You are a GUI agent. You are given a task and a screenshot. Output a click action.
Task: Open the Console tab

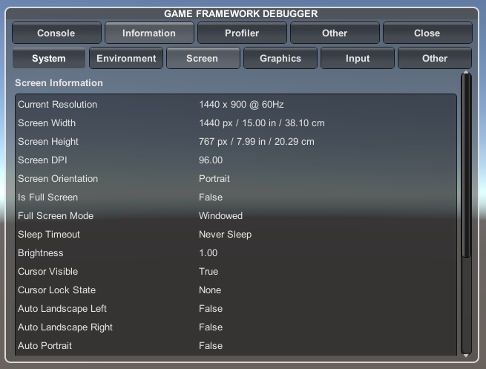pos(56,33)
